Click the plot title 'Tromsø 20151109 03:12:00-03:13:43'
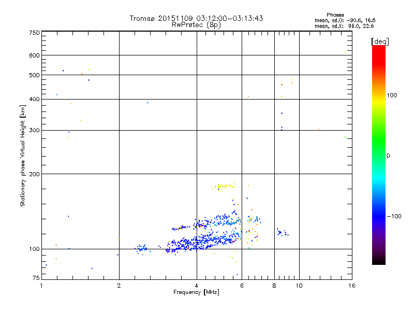Viewport: 414px width, 311px height. point(196,18)
